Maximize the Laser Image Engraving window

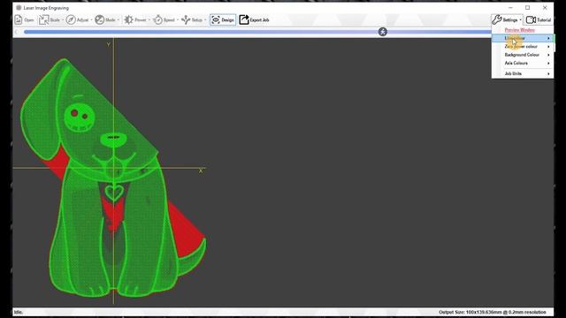tap(527, 8)
